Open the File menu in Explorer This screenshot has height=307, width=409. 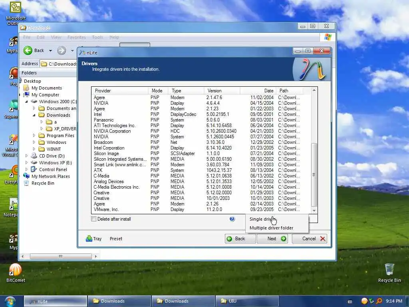27,37
